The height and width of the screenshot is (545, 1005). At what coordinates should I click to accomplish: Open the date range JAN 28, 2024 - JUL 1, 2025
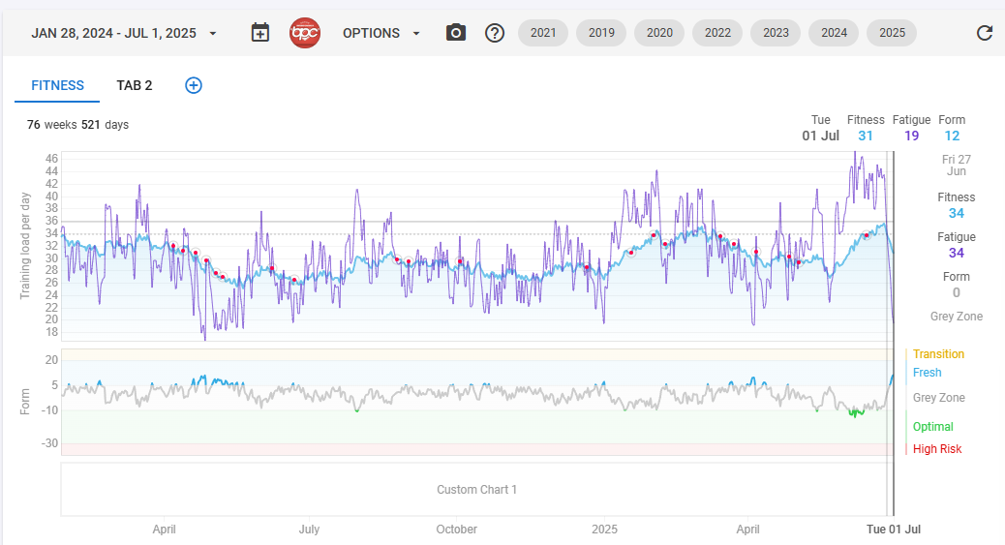pyautogui.click(x=114, y=33)
